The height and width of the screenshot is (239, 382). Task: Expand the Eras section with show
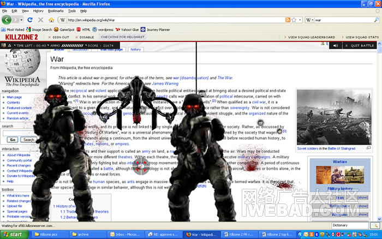[362, 198]
